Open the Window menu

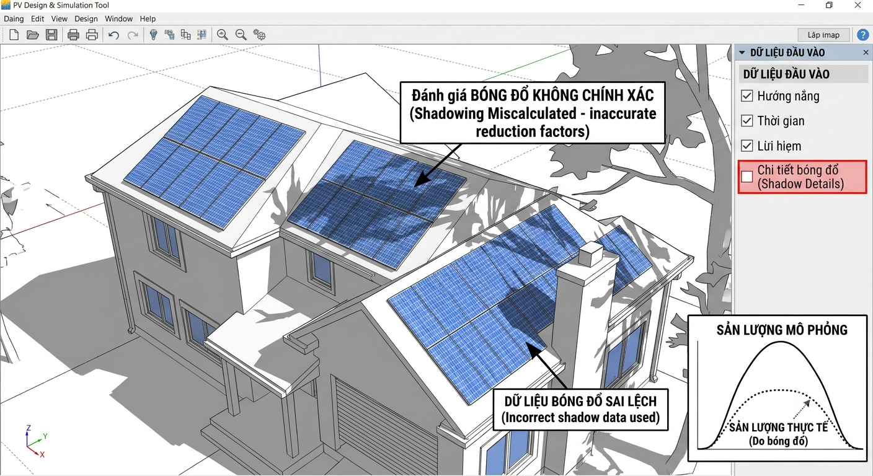[118, 19]
